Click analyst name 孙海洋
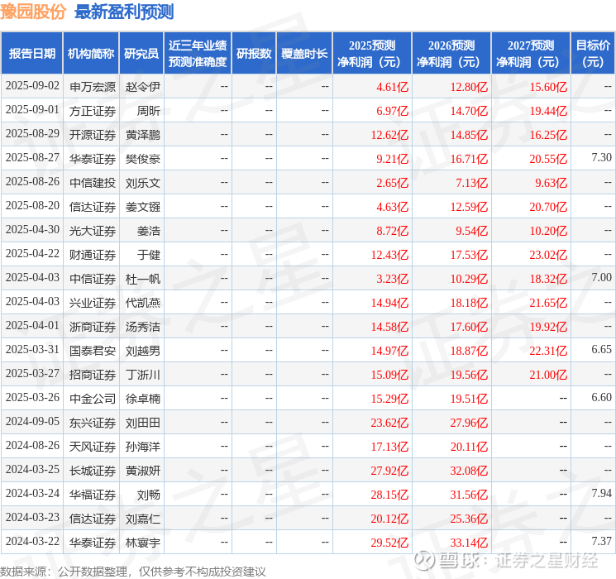 tap(142, 447)
